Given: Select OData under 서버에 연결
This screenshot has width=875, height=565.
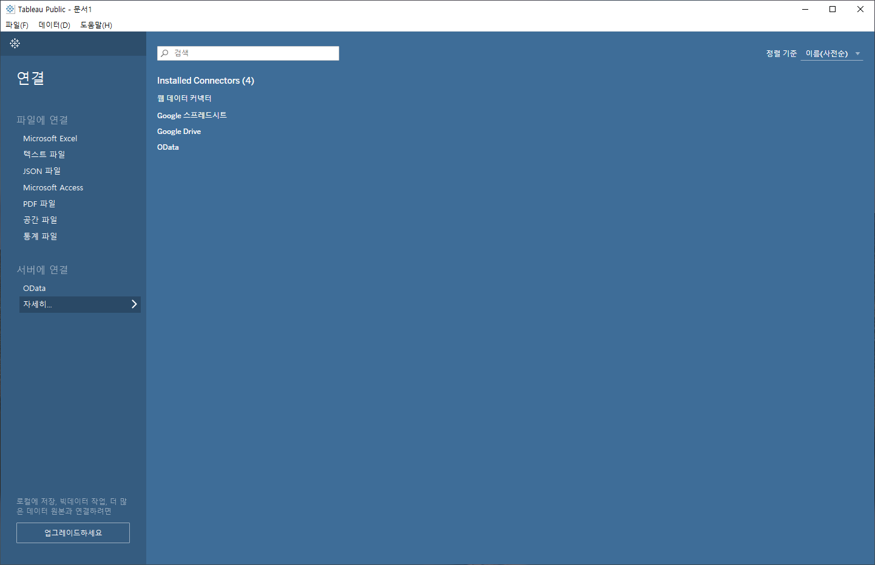Looking at the screenshot, I should click(x=35, y=288).
